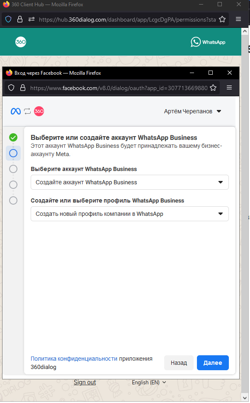
Task: Select the current blue step circle
Action: [x=13, y=153]
